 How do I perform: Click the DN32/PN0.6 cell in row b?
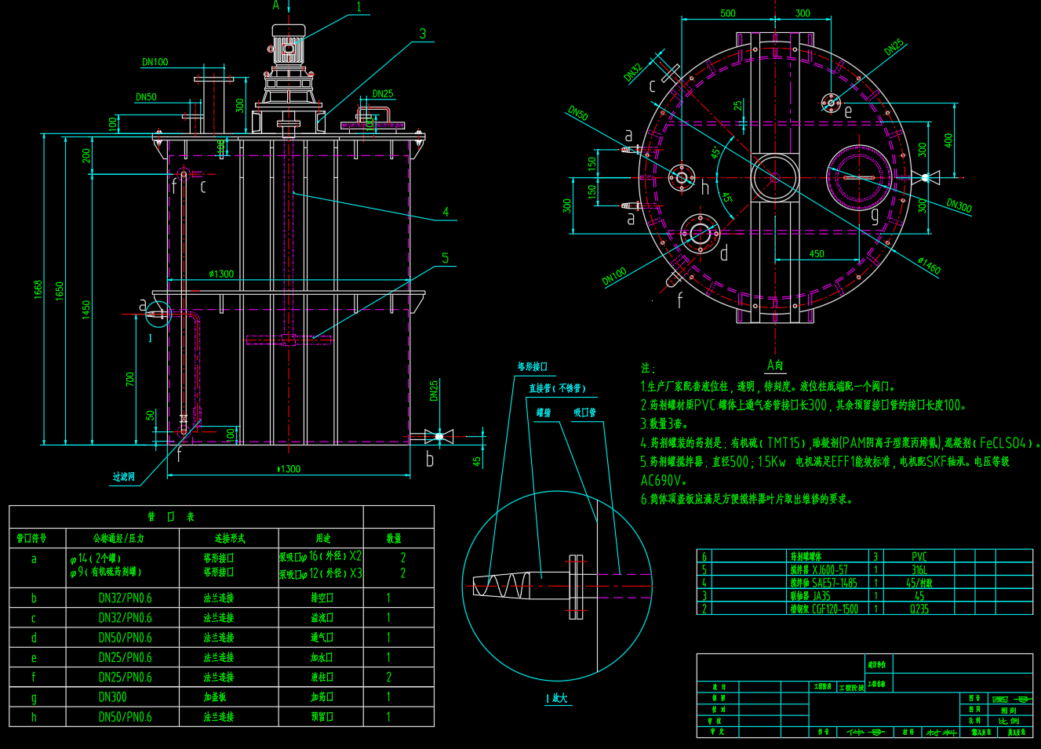125,598
